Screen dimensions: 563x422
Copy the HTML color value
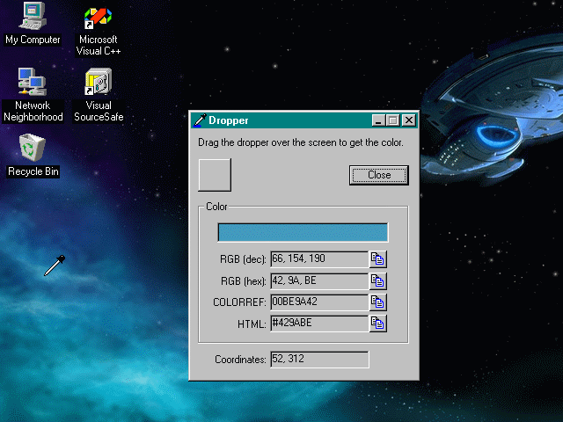point(377,324)
